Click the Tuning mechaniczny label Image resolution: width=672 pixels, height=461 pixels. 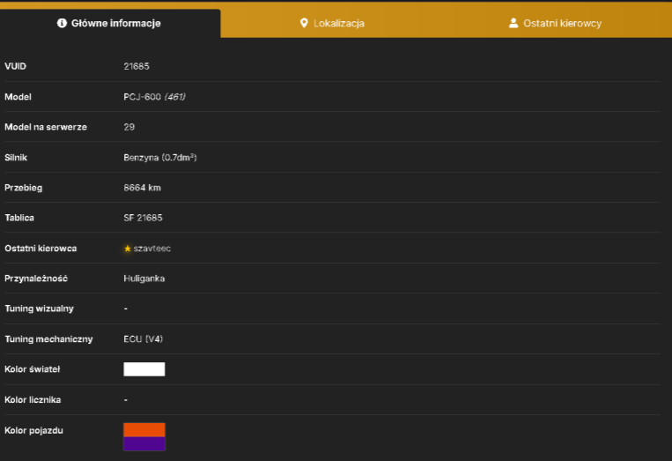tap(48, 338)
